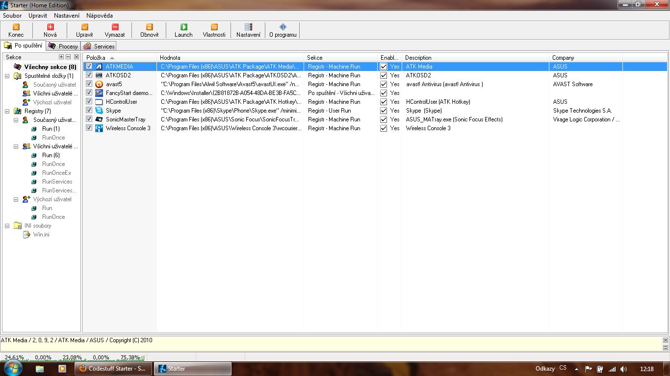Viewport: 670px width, 376px height.
Task: Collapse the Spustitelné složky tree node
Action: tap(7, 76)
